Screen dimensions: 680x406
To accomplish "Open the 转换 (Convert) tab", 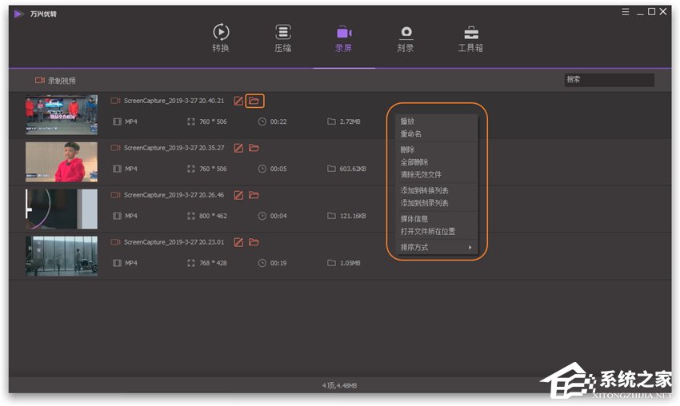I will click(x=221, y=38).
